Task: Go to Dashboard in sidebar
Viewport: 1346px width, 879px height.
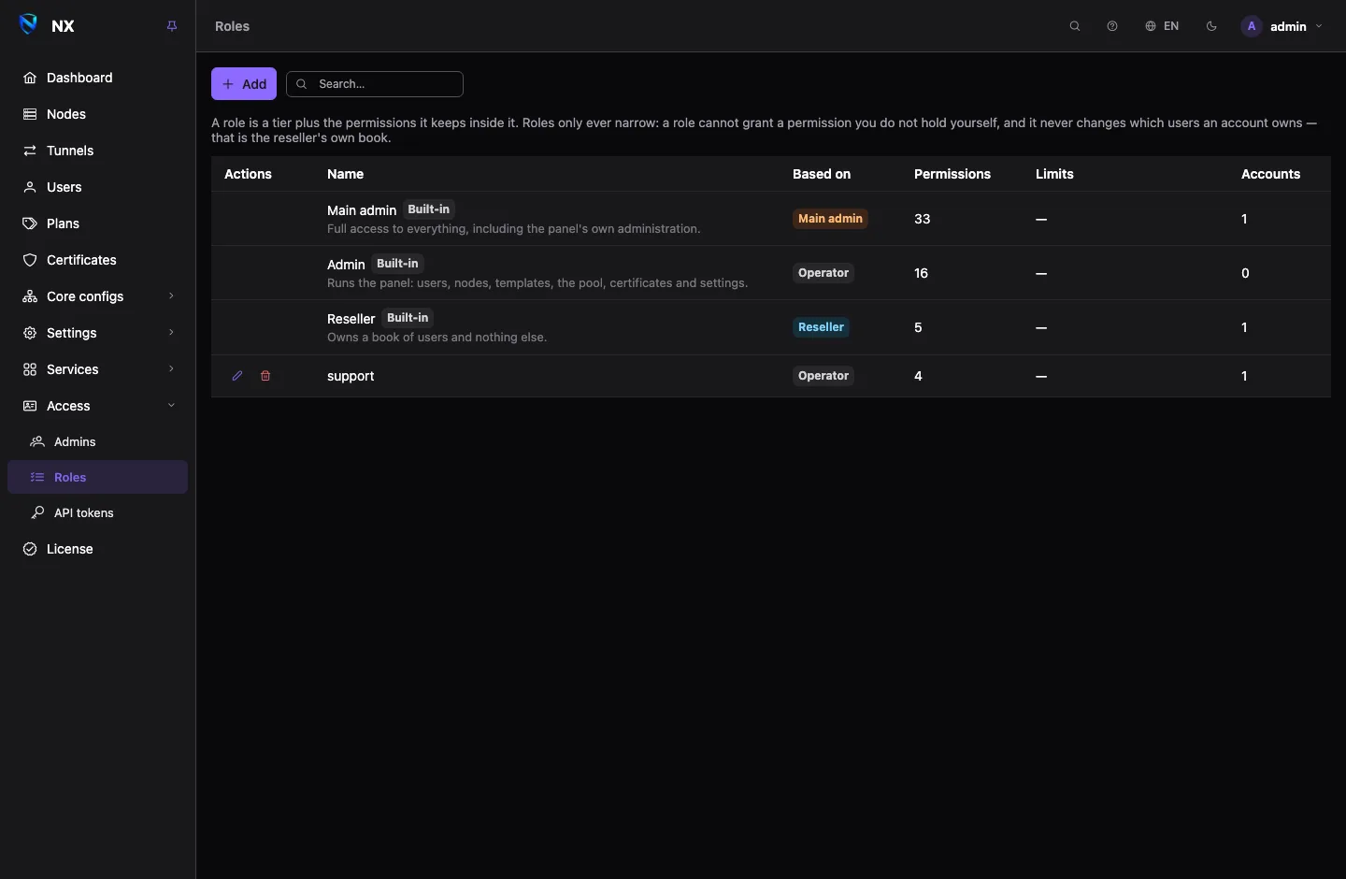Action: tap(97, 78)
